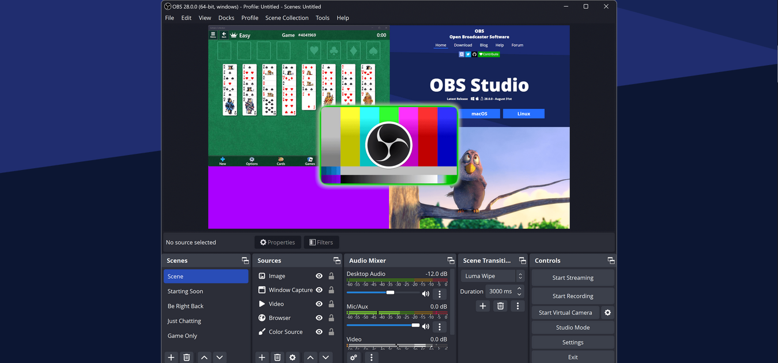The width and height of the screenshot is (778, 363).
Task: Mute Desktop Audio speaker icon
Action: click(426, 294)
